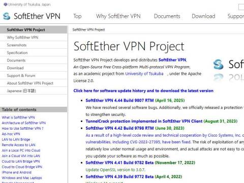Jump to LAN to LAN Bridge section
Viewport: 244px width, 183px height.
pyautogui.click(x=16, y=139)
